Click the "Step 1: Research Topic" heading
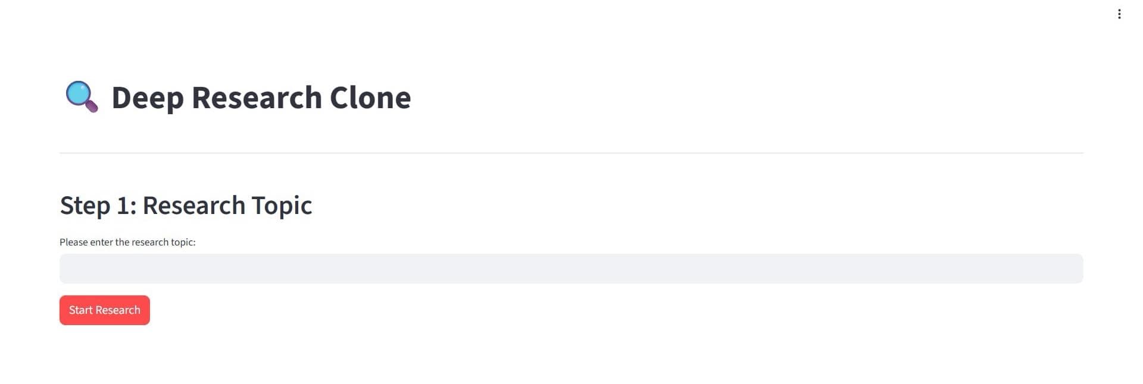 click(x=186, y=206)
